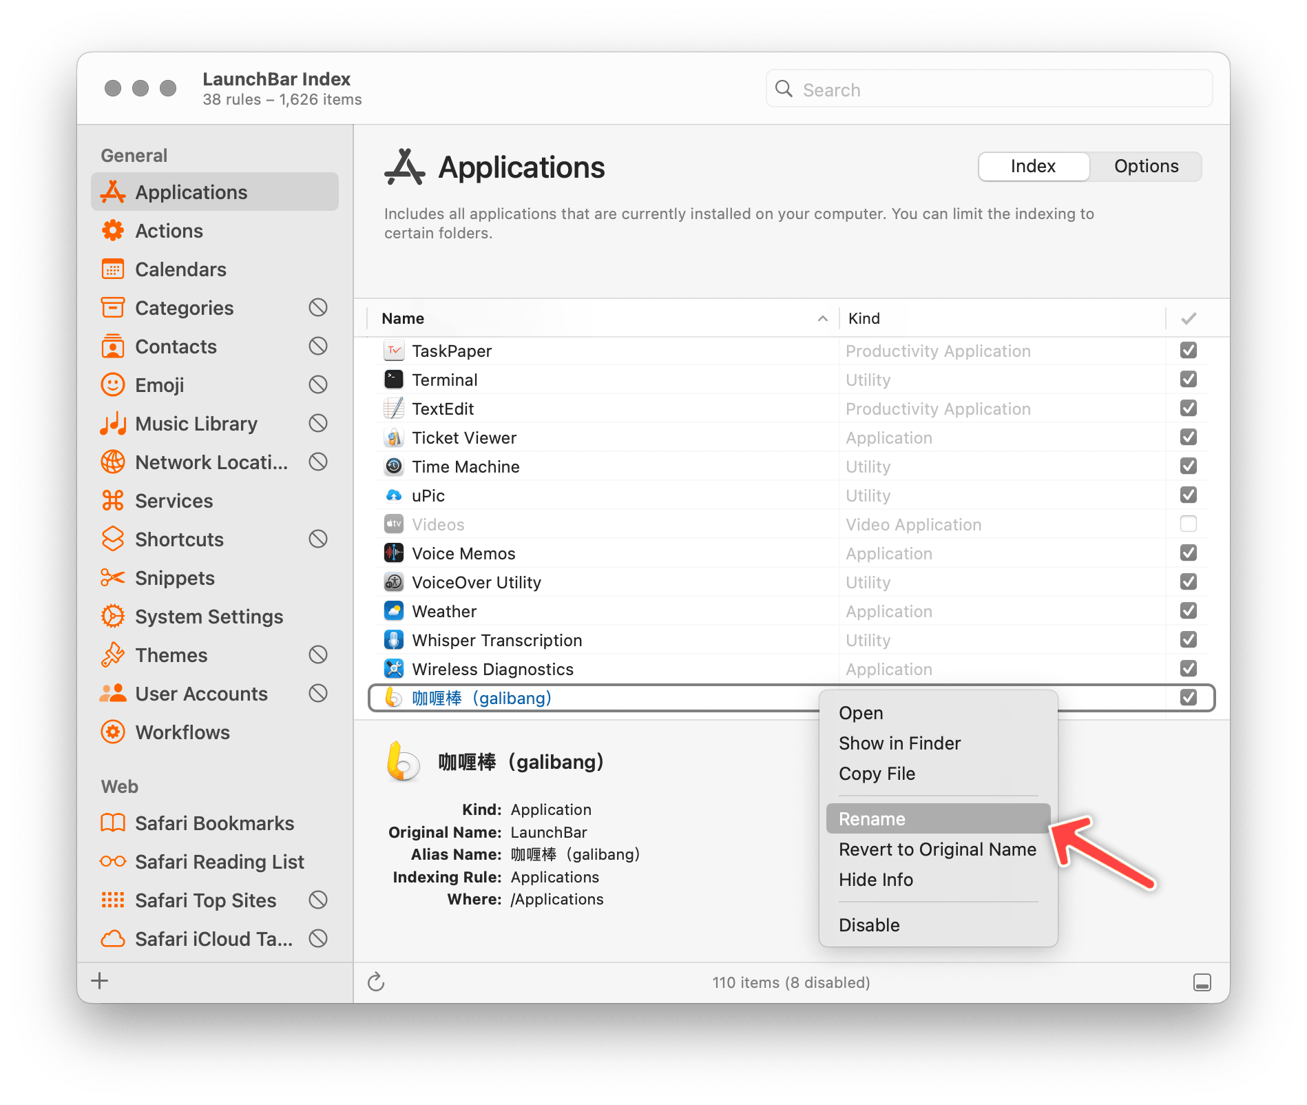
Task: Click the add rule plus button
Action: point(100,981)
